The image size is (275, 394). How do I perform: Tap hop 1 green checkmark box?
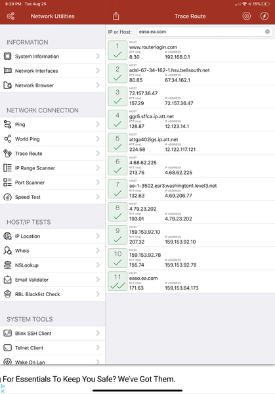coord(117,51)
